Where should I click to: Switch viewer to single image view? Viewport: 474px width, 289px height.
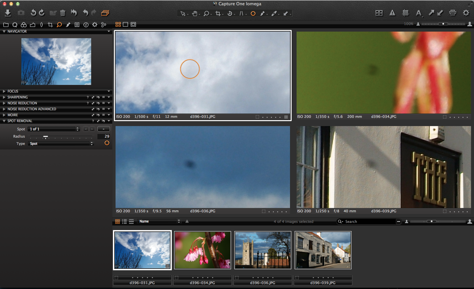tap(125, 24)
